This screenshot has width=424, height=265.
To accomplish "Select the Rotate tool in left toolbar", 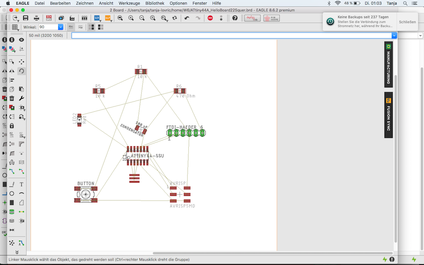I will (x=22, y=71).
